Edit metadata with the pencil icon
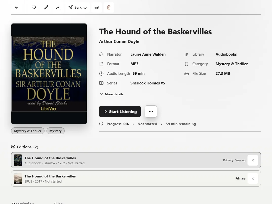This screenshot has height=204, width=272. click(46, 7)
